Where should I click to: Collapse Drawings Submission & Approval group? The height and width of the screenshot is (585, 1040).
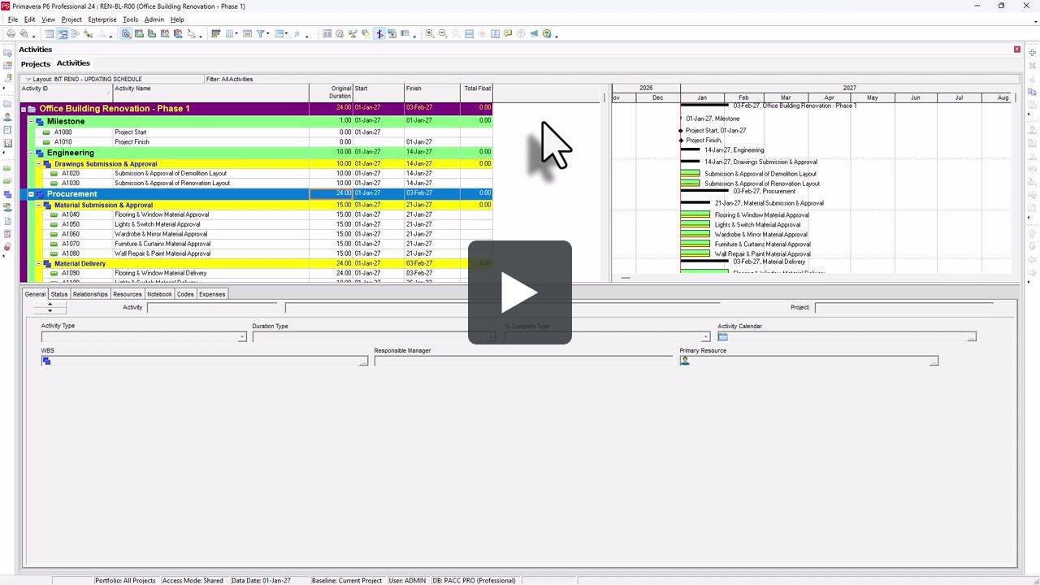point(39,164)
